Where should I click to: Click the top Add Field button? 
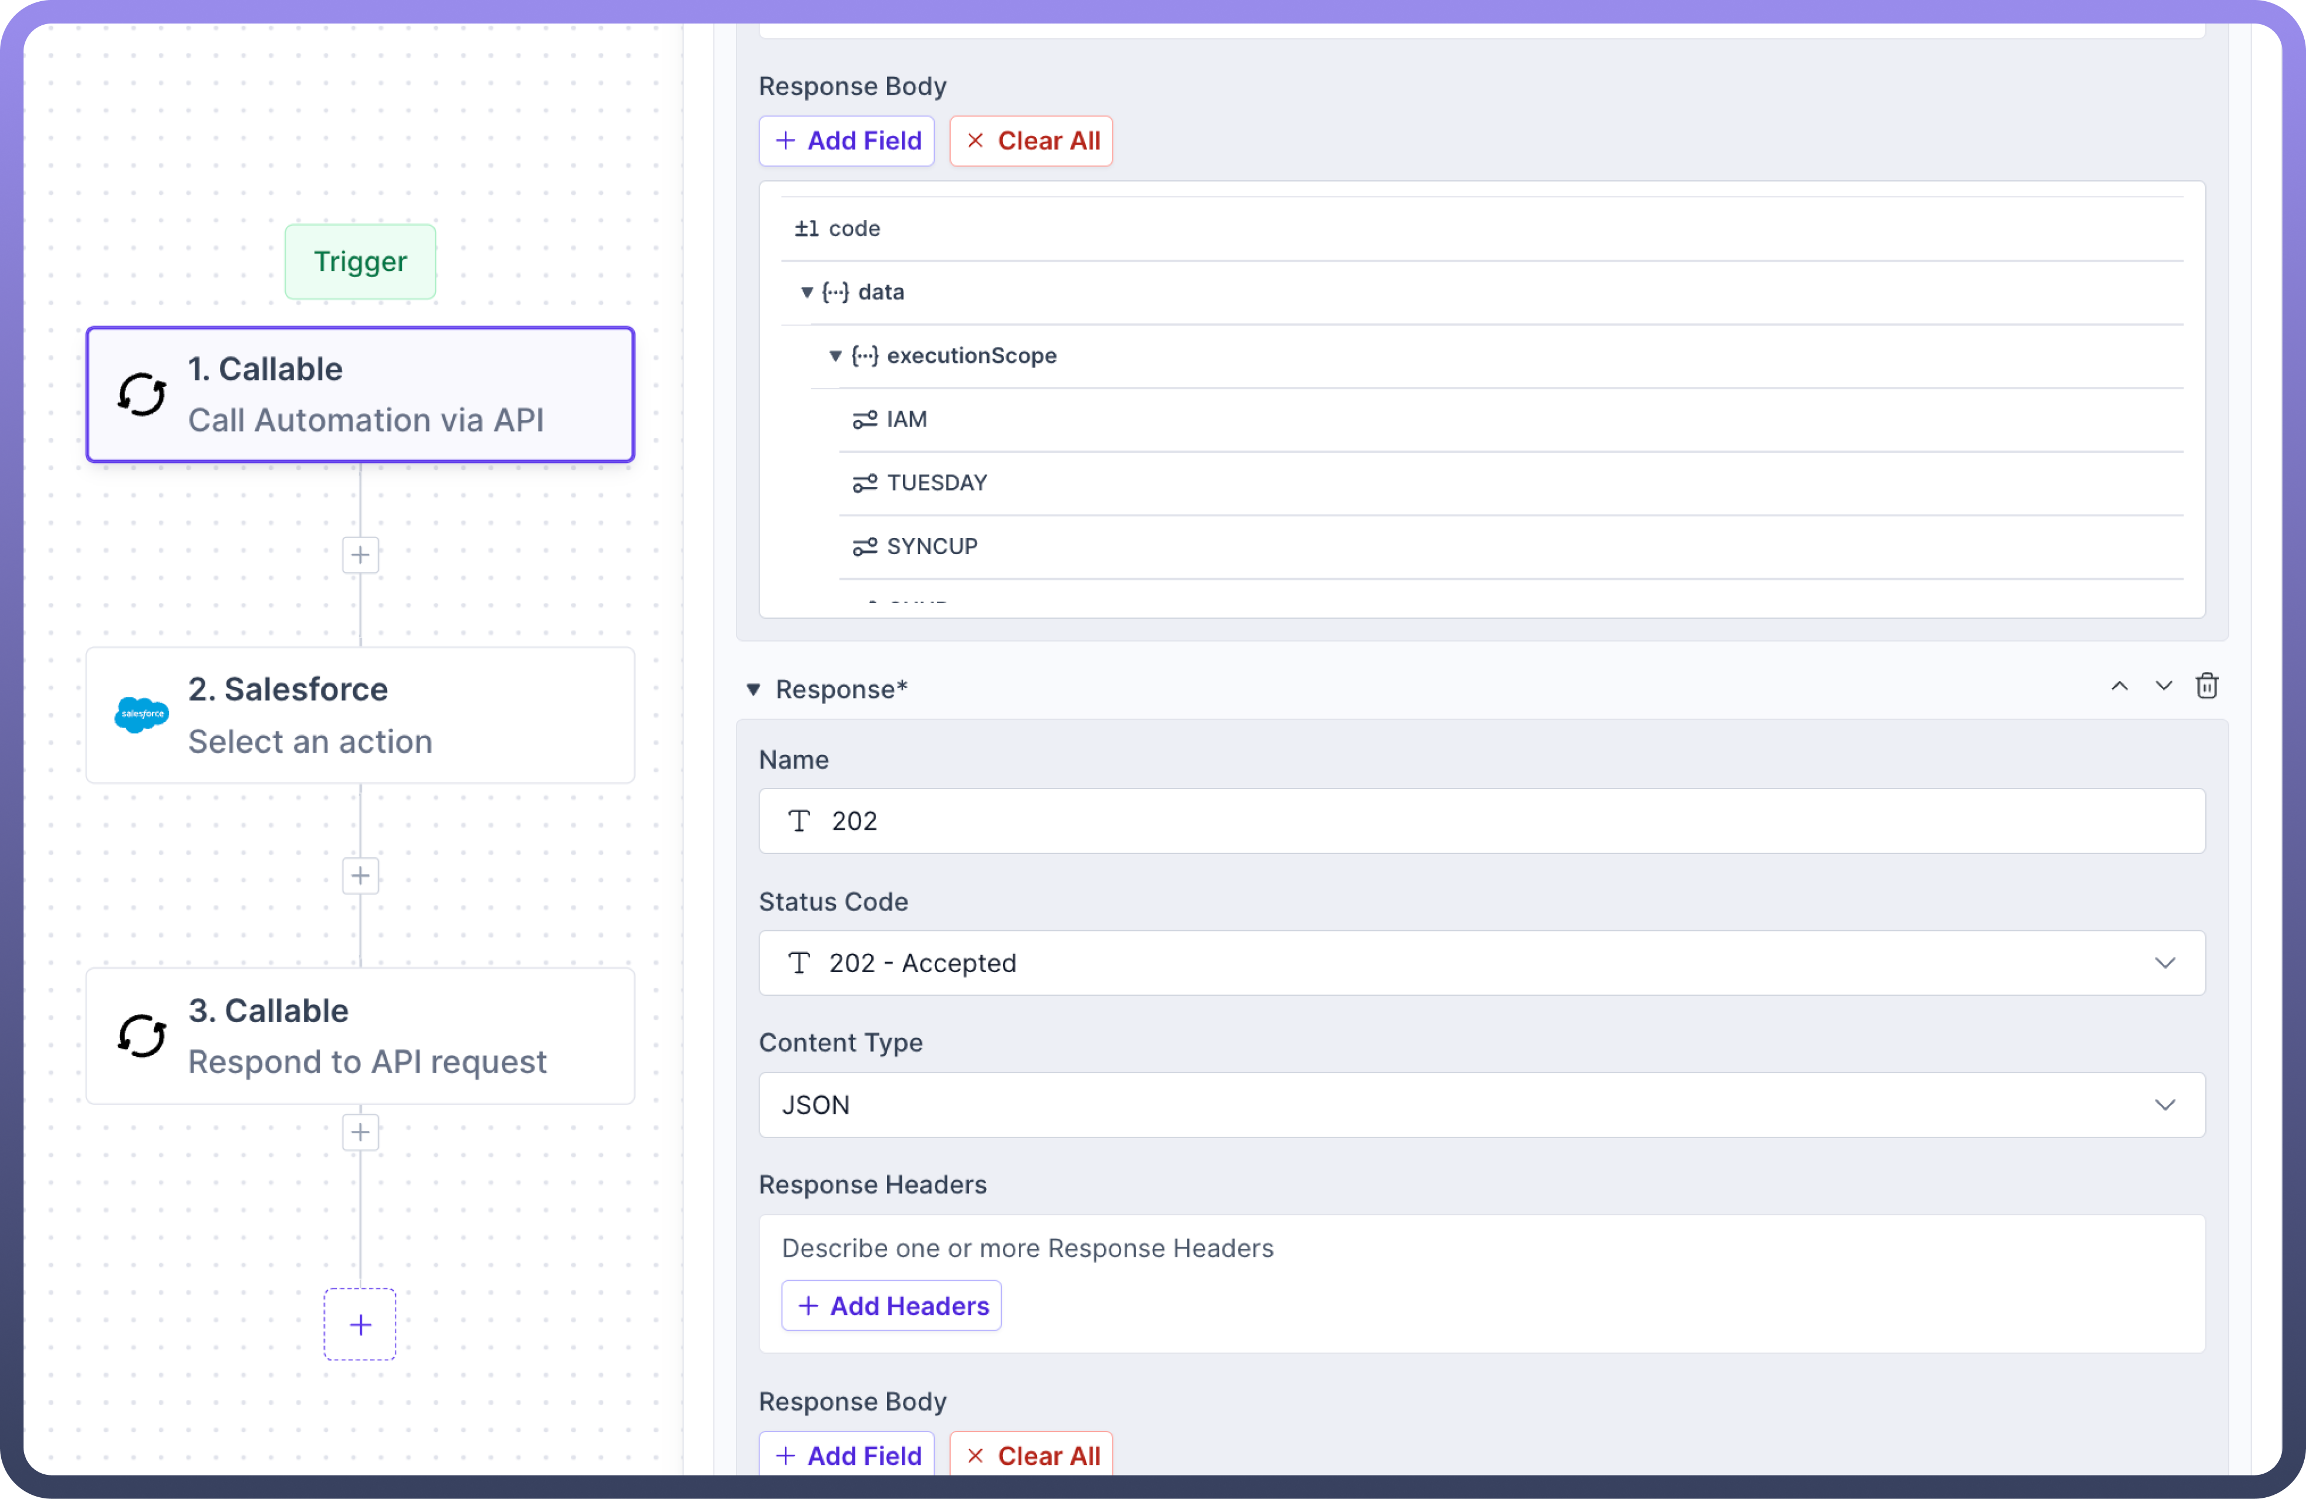847,141
